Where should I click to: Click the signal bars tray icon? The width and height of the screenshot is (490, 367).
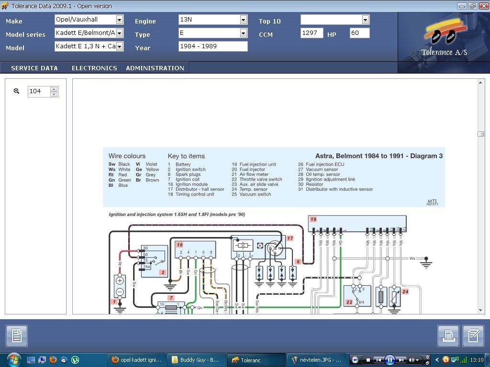[x=463, y=360]
